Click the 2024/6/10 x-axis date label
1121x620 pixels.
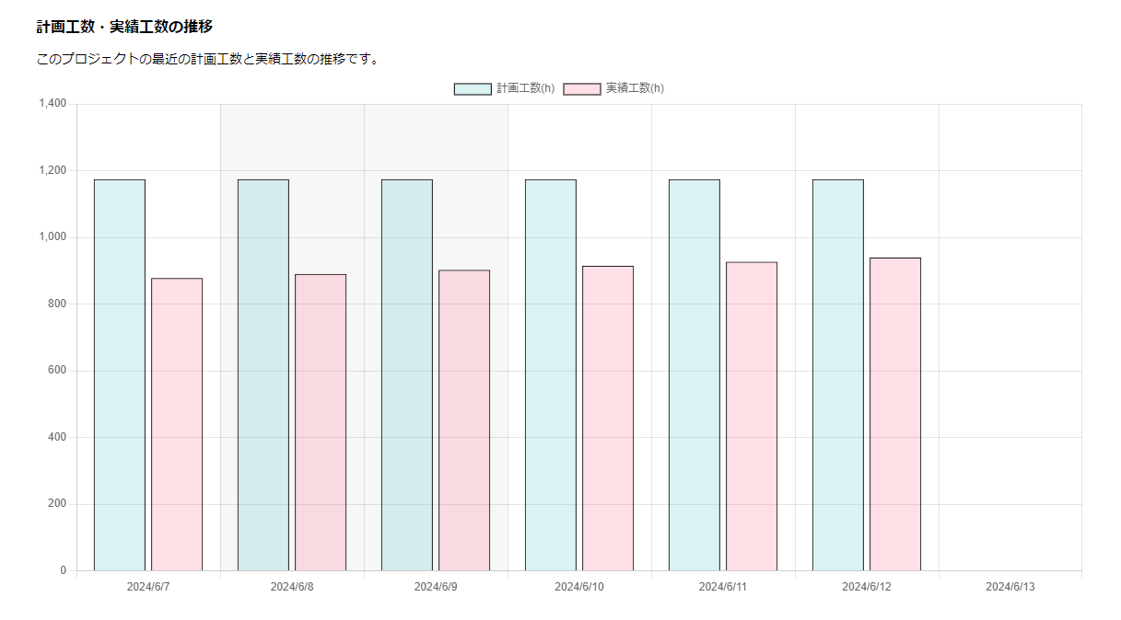pyautogui.click(x=579, y=587)
